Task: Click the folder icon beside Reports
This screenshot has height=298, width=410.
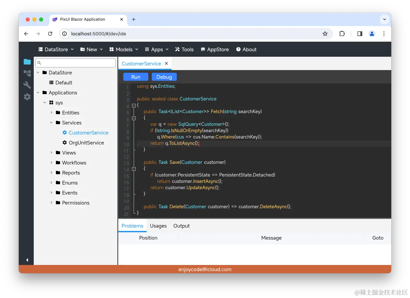Action: click(x=58, y=173)
